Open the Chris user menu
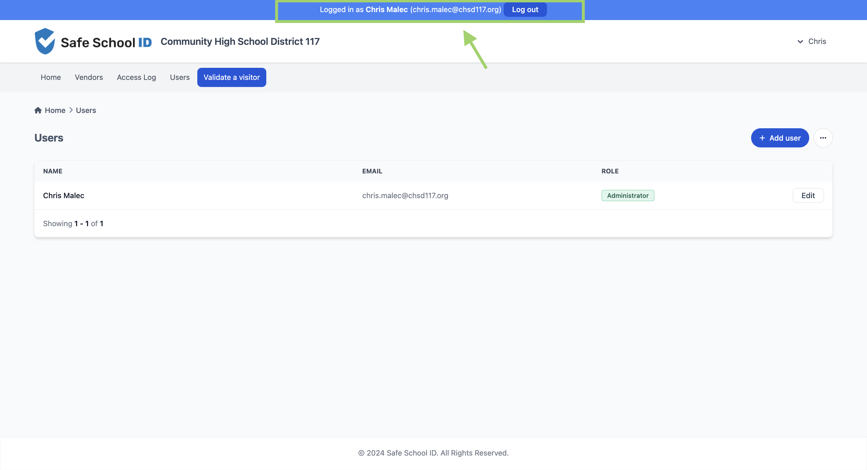 (x=817, y=41)
